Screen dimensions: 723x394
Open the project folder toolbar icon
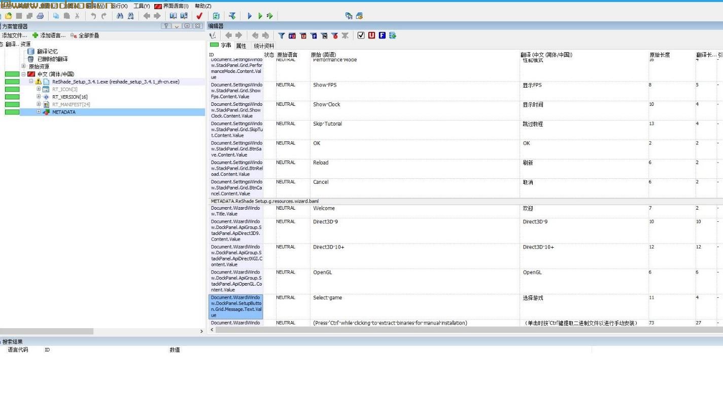9,16
